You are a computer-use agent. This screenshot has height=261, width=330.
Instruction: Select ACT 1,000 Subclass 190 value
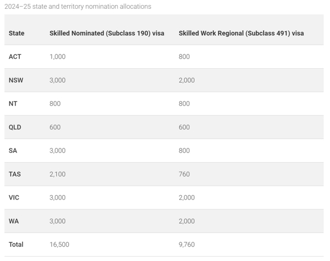57,57
